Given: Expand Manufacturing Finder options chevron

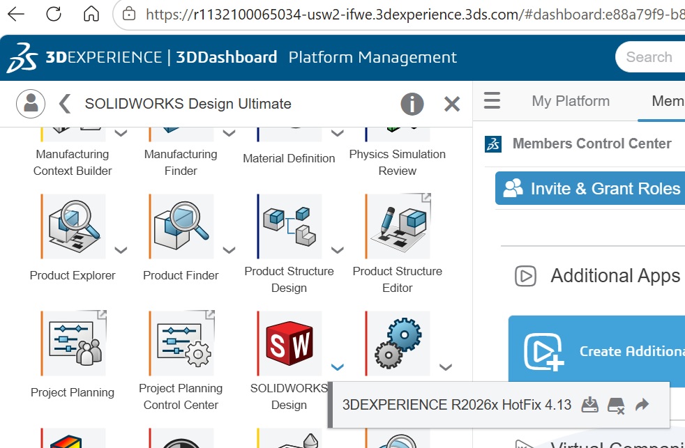Looking at the screenshot, I should tap(229, 133).
